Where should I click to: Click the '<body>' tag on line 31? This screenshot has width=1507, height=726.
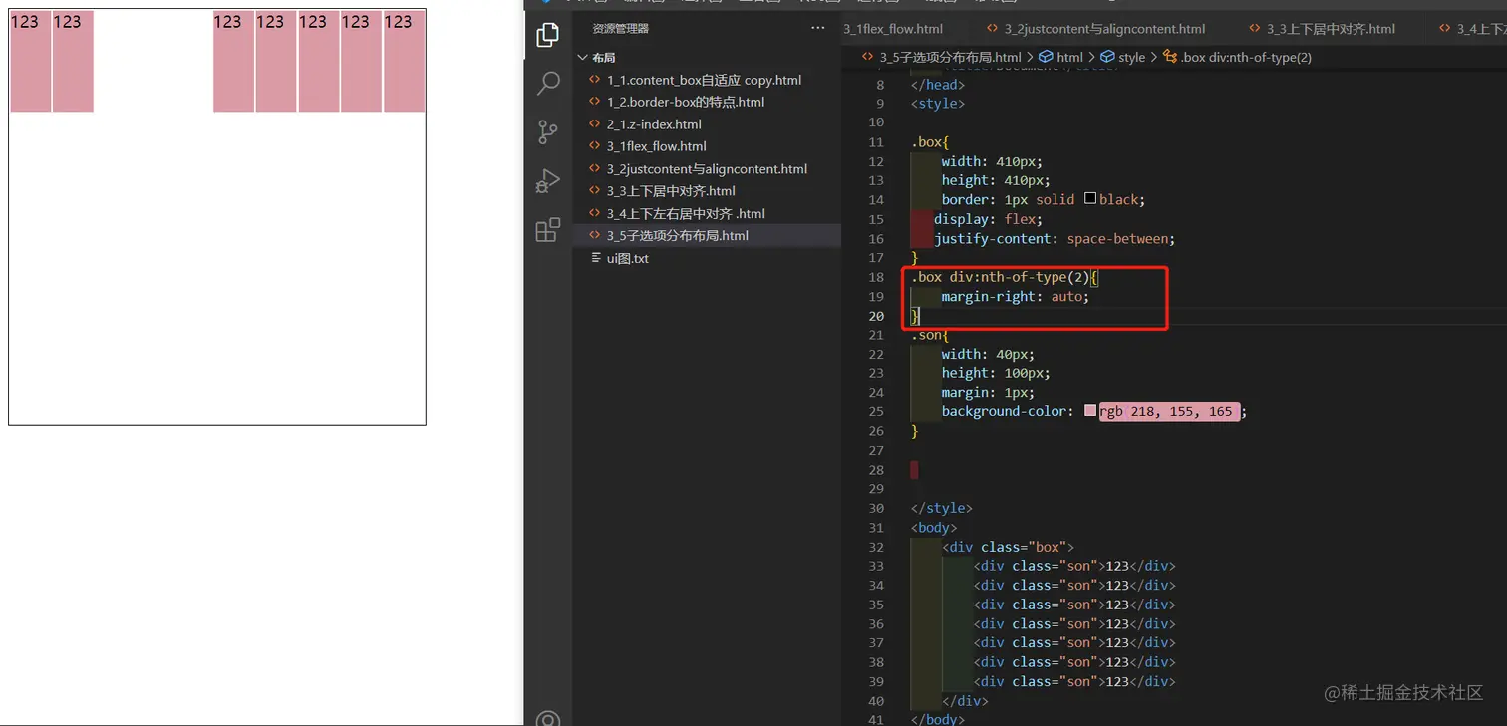click(934, 528)
